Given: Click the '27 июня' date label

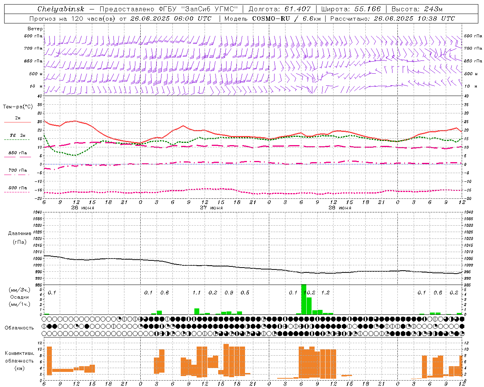Looking at the screenshot, I should [x=211, y=208].
